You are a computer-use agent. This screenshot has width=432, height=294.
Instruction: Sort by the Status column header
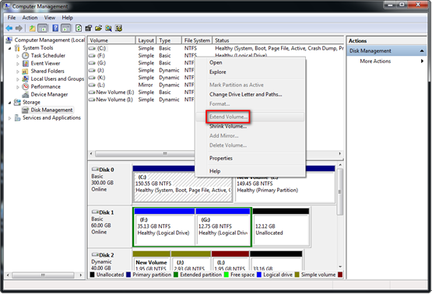click(x=278, y=40)
